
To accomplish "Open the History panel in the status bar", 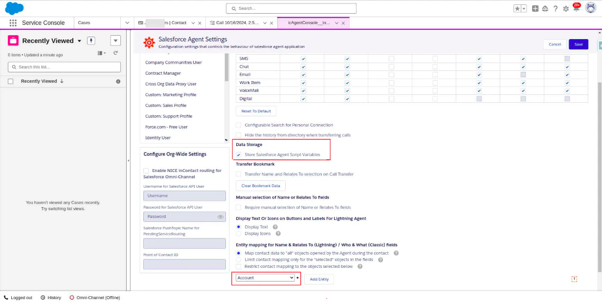I will click(x=50, y=297).
